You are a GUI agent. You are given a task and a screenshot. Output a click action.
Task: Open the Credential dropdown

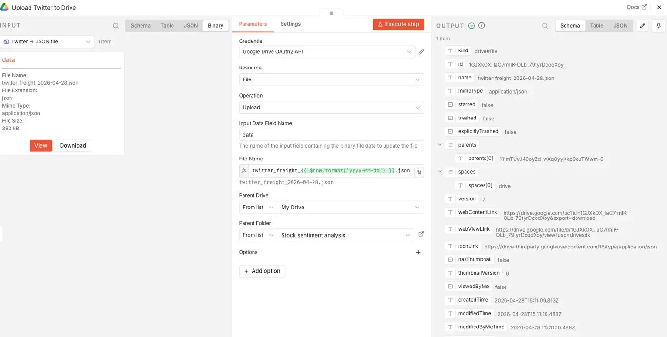click(327, 52)
